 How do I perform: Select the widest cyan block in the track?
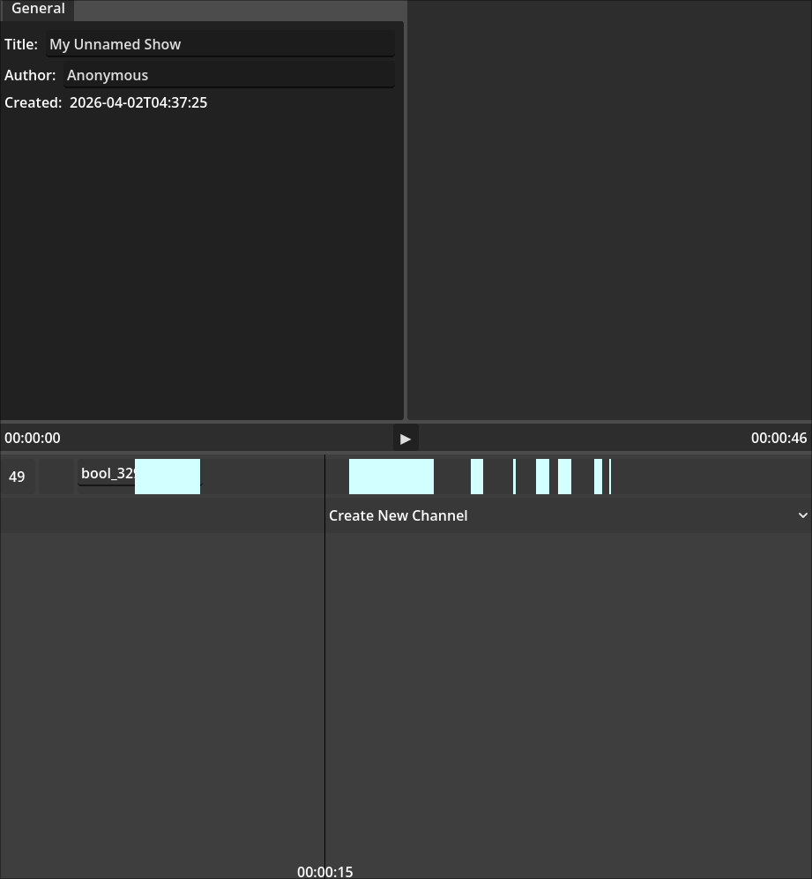(391, 477)
